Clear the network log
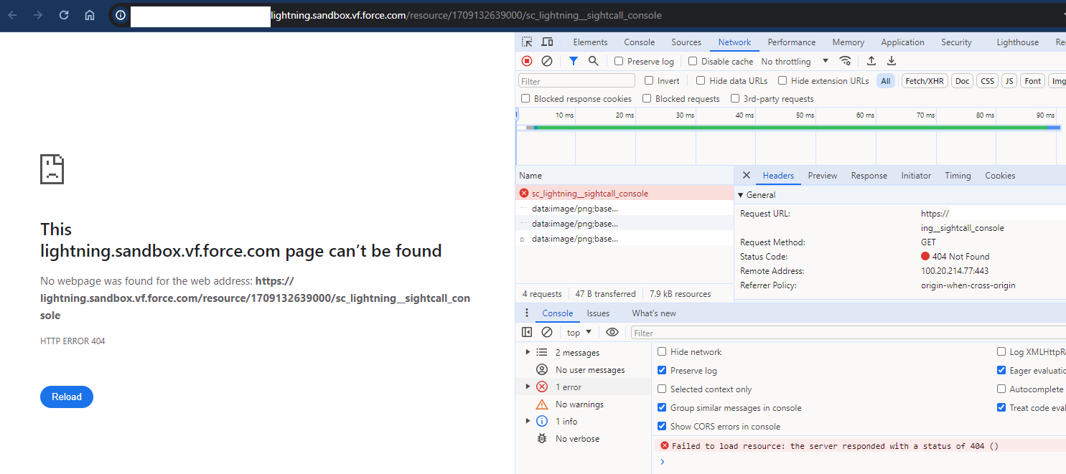The height and width of the screenshot is (474, 1066). 547,61
